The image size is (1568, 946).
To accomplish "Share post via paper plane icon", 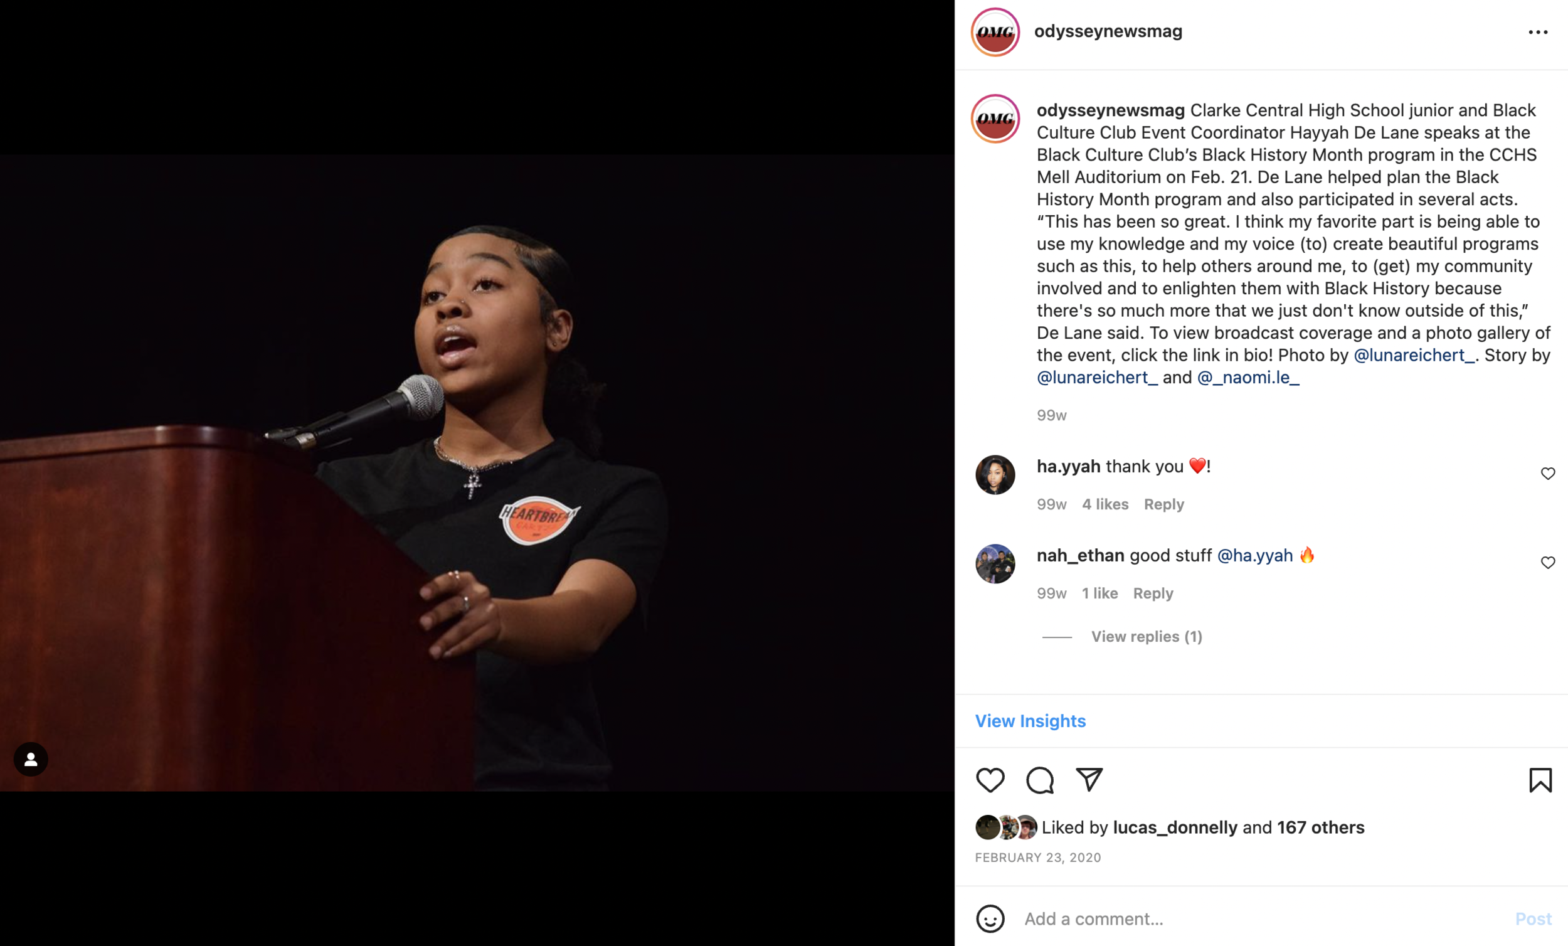I will coord(1089,779).
